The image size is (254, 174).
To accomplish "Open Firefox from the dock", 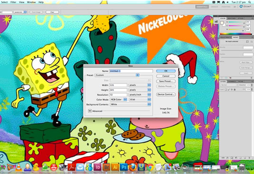I will coord(132,167).
